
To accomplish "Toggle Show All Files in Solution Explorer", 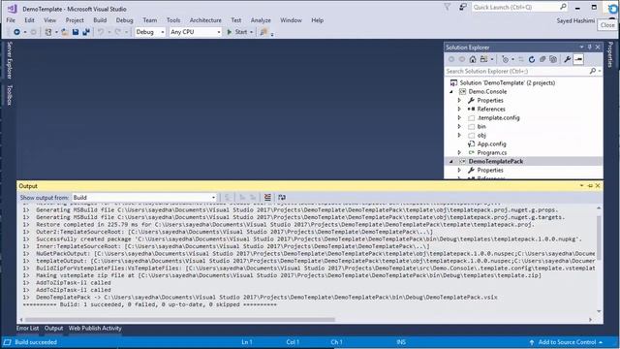I will pos(553,59).
